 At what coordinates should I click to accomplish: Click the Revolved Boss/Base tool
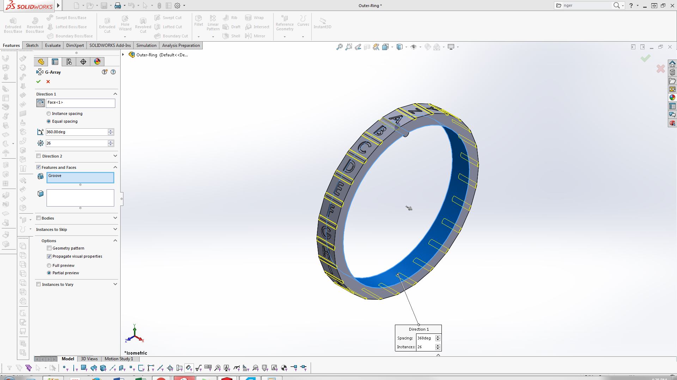point(35,25)
